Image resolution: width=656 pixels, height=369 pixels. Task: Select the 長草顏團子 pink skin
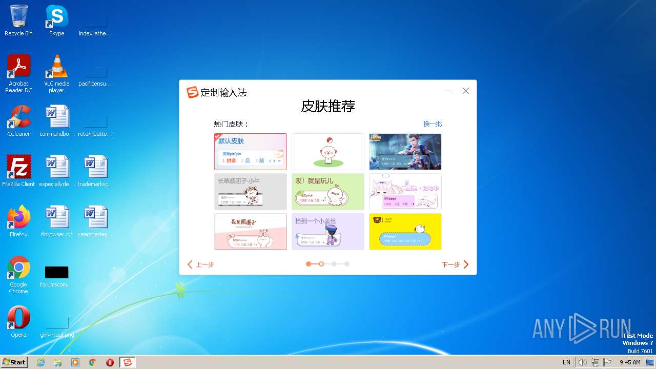251,232
